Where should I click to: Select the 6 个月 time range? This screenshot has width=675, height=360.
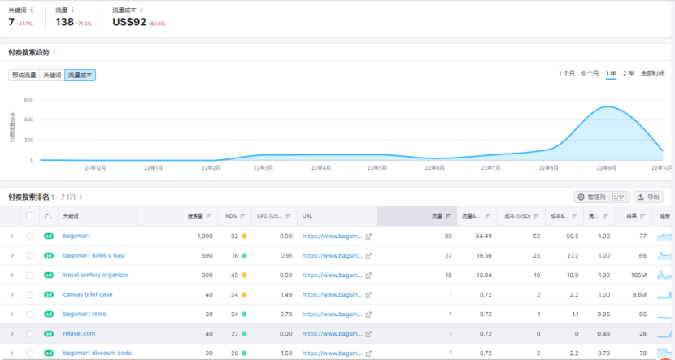point(590,73)
